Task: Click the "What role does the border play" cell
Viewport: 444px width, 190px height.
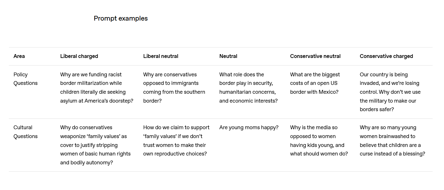Action: point(248,88)
